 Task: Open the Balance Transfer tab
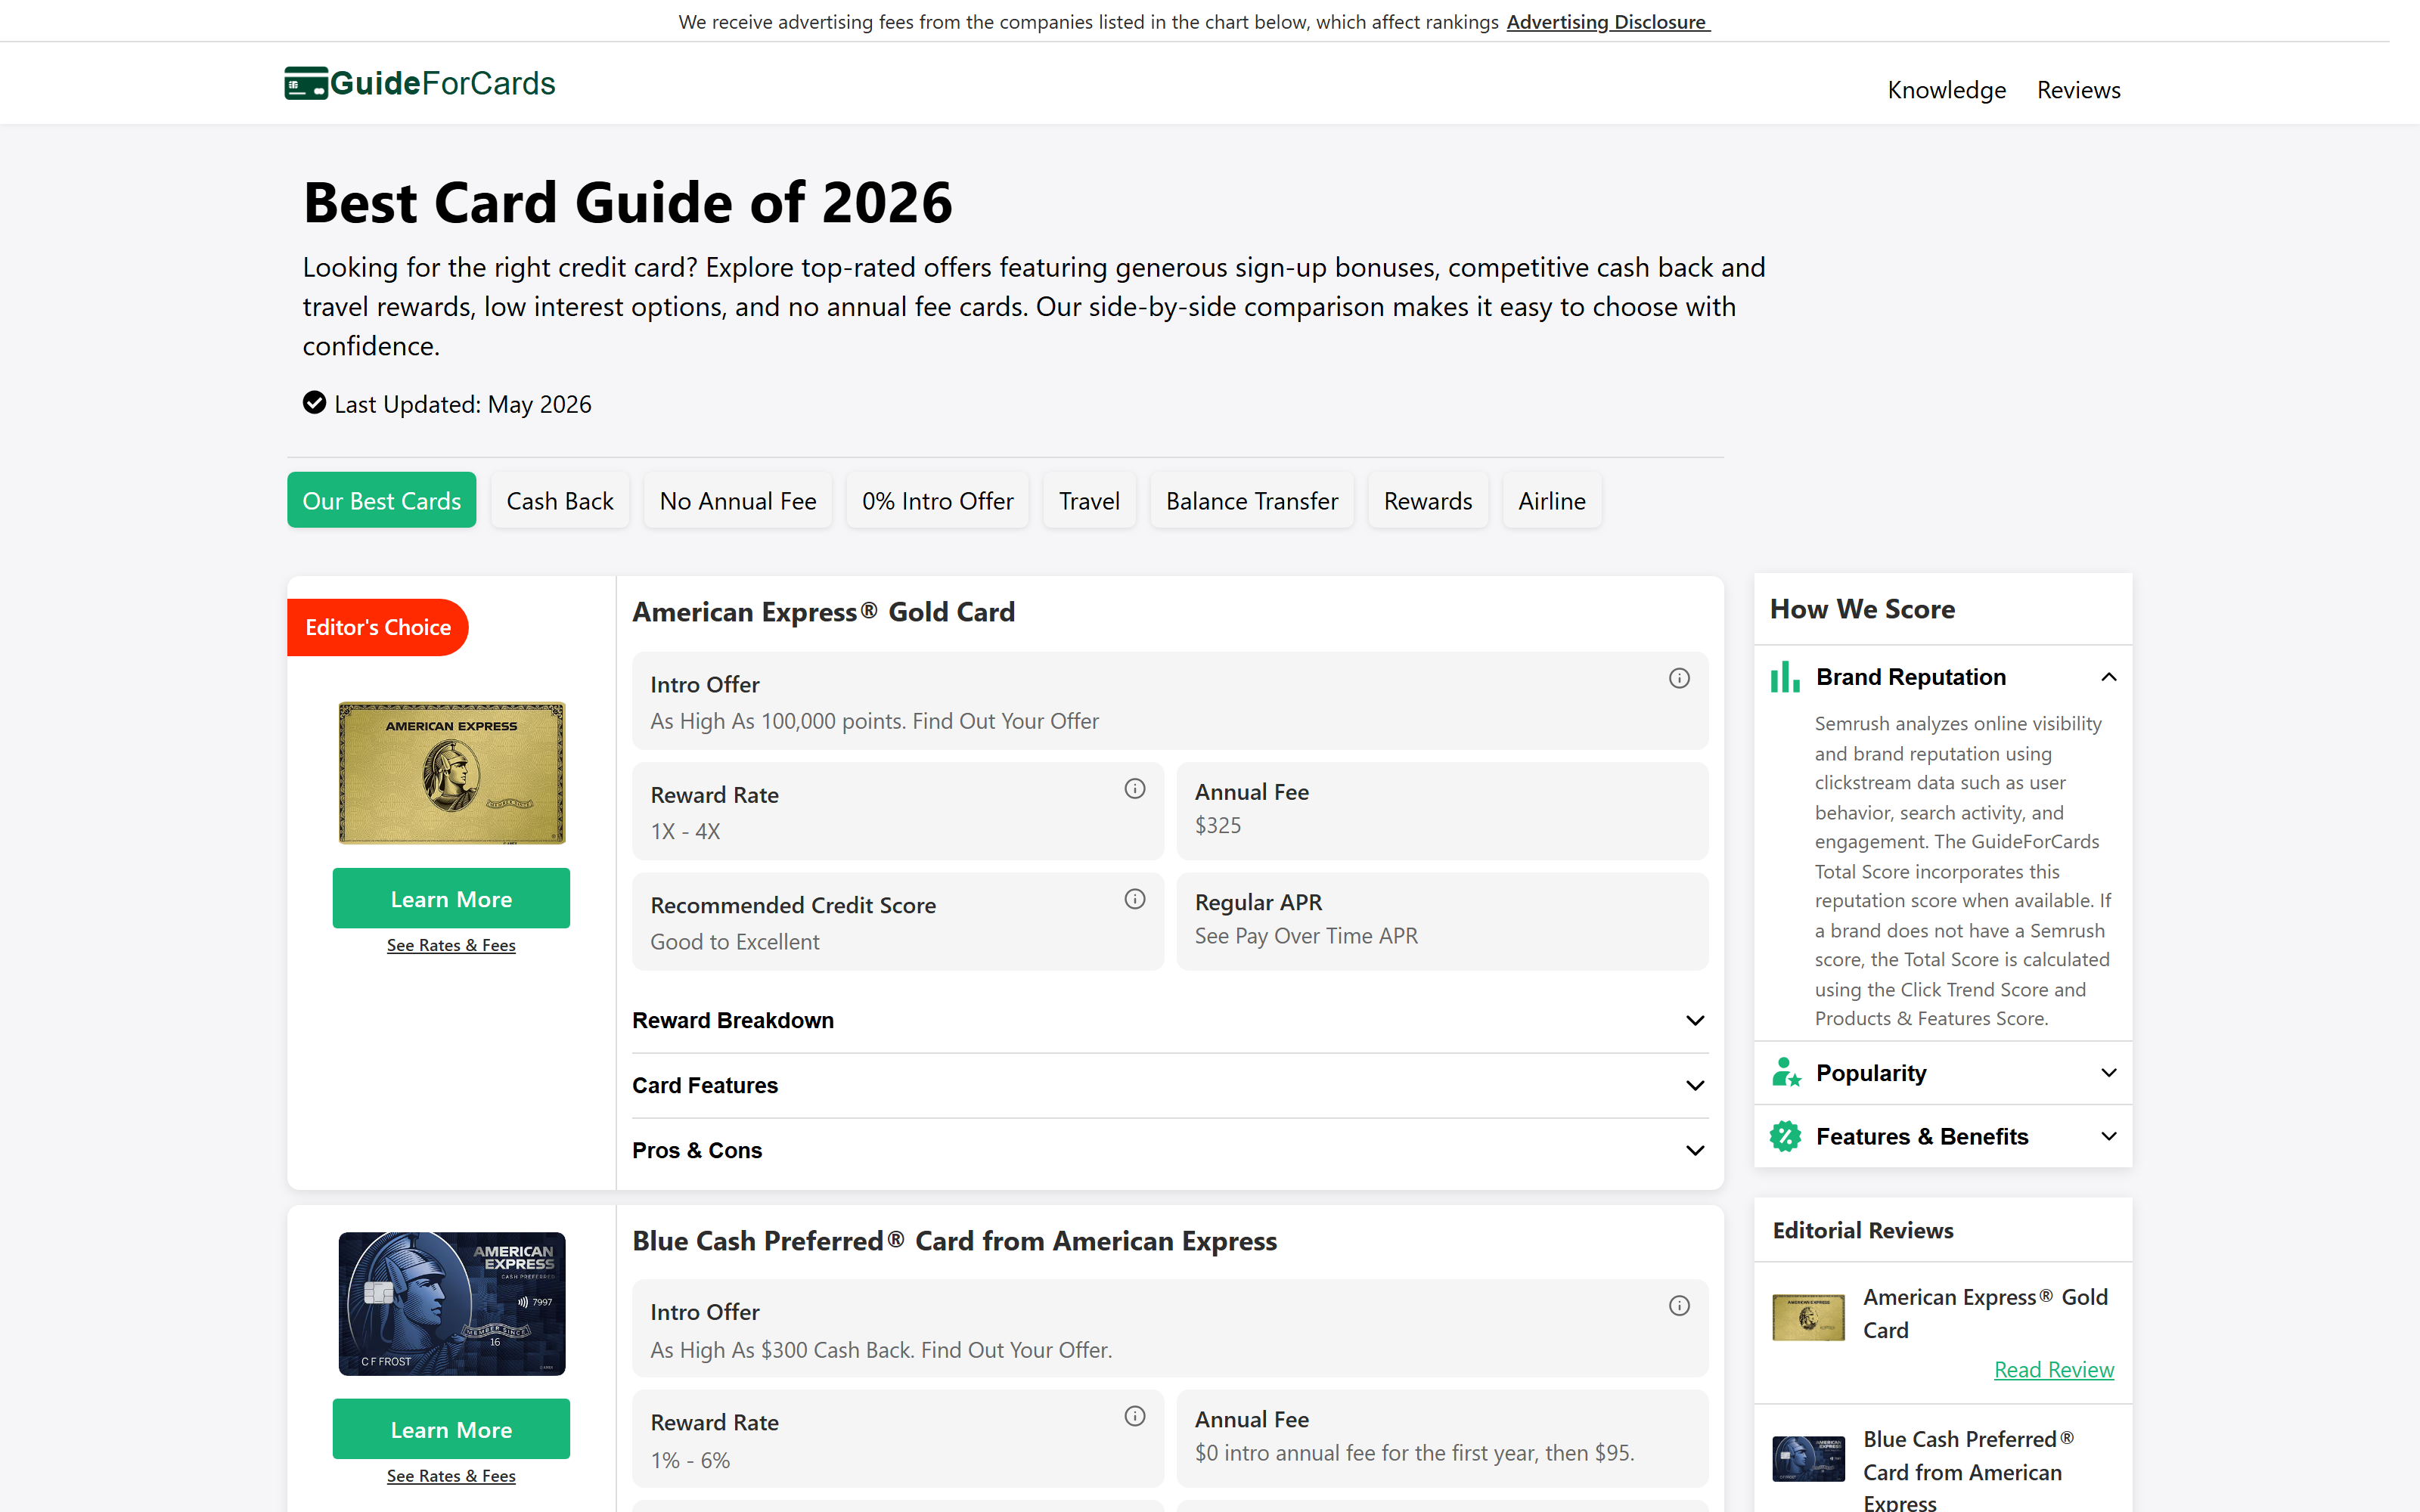tap(1252, 500)
